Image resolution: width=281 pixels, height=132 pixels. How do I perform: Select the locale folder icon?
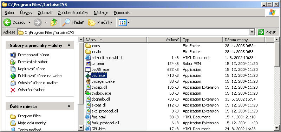(x=88, y=52)
